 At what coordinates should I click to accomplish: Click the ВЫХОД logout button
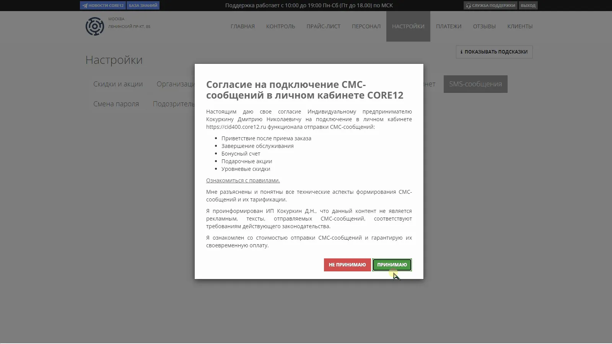(528, 5)
